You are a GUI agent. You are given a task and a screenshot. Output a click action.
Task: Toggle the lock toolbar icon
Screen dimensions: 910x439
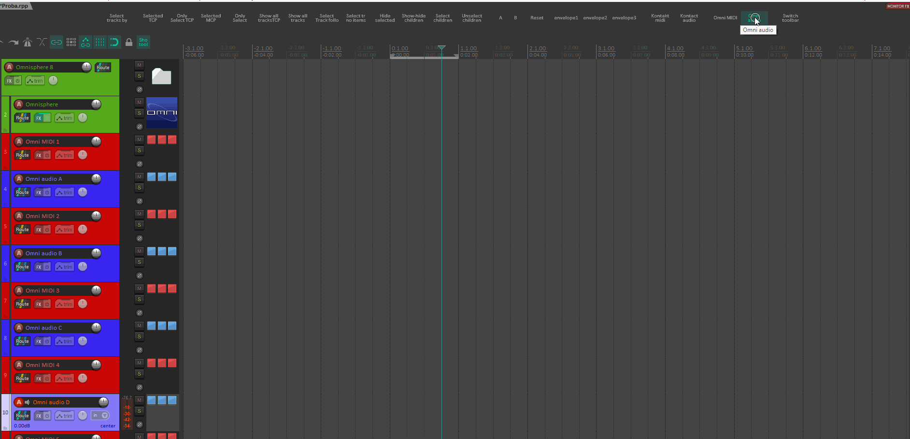[x=129, y=43]
